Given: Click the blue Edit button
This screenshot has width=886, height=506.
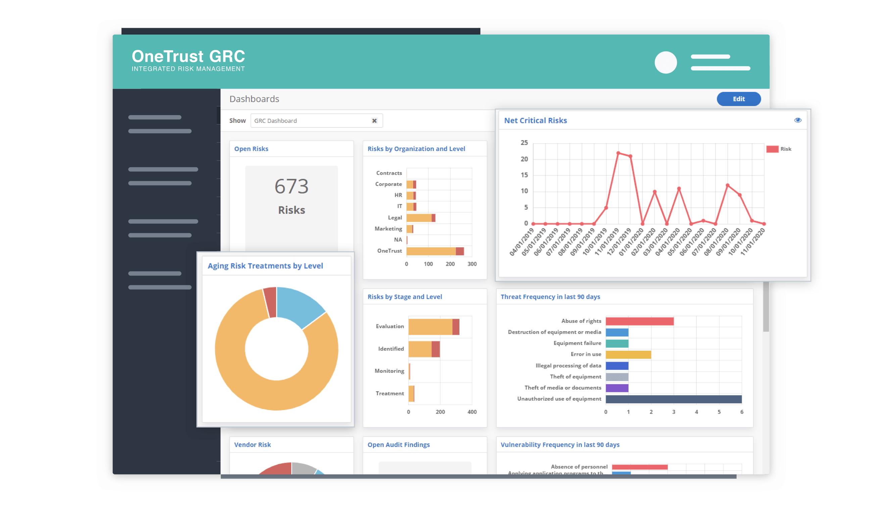Looking at the screenshot, I should 738,99.
